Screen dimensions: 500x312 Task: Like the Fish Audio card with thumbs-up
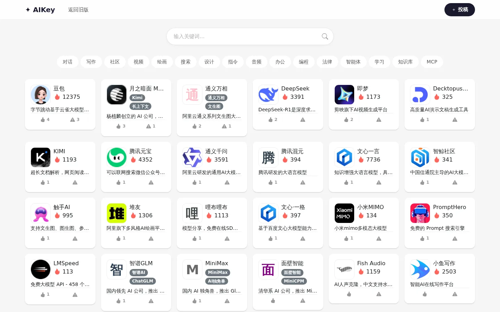coord(349,294)
